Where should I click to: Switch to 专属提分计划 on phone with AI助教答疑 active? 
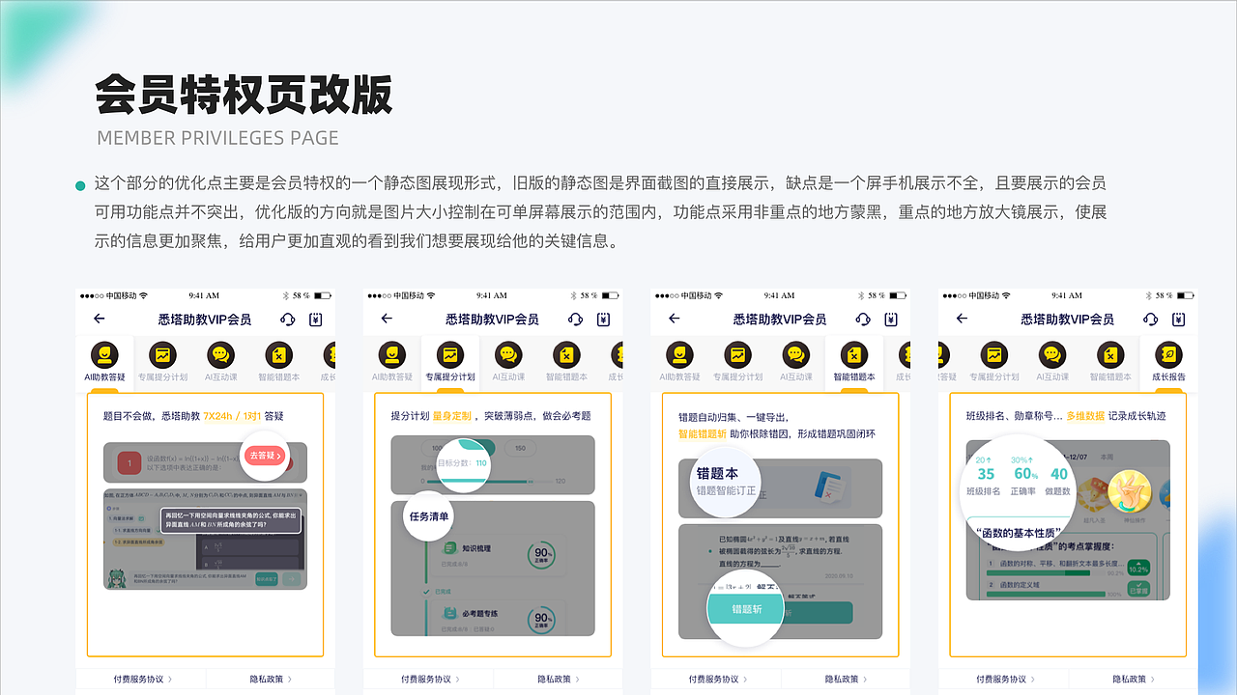coord(163,363)
